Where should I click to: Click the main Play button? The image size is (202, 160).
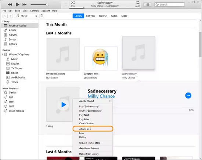pos(17,4)
